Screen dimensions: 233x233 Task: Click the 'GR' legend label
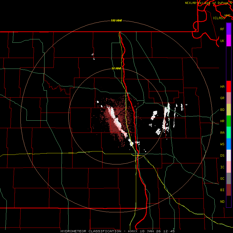(x=222, y=98)
